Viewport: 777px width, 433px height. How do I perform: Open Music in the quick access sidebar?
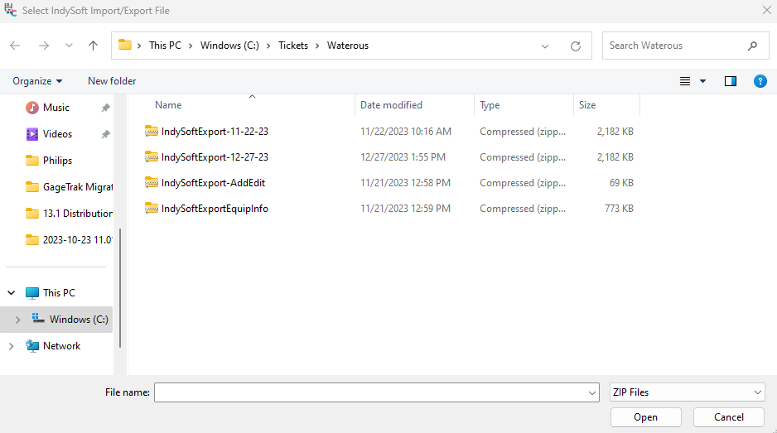(55, 108)
